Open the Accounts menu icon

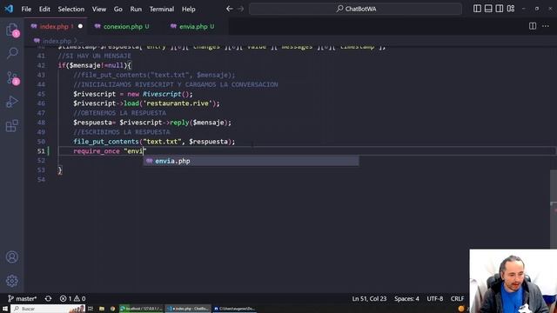(11, 257)
